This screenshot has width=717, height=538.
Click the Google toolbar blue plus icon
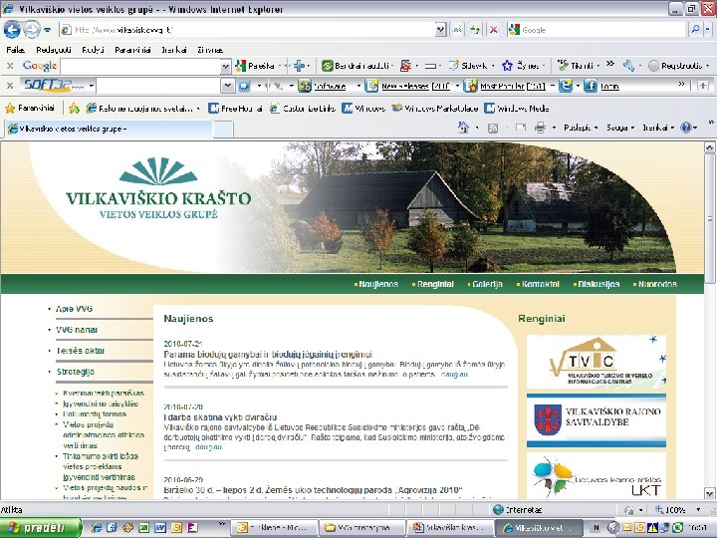299,66
